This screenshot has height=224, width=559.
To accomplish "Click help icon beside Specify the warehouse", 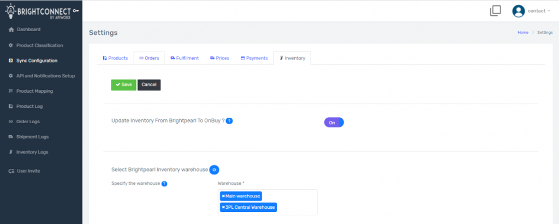I will pos(164,184).
